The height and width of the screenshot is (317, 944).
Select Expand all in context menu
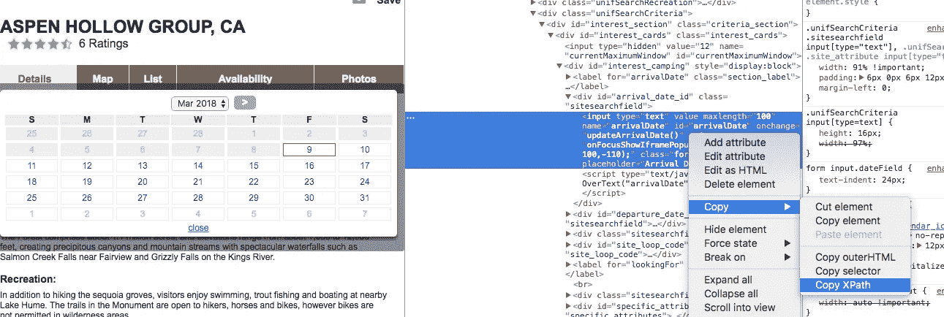[744, 280]
